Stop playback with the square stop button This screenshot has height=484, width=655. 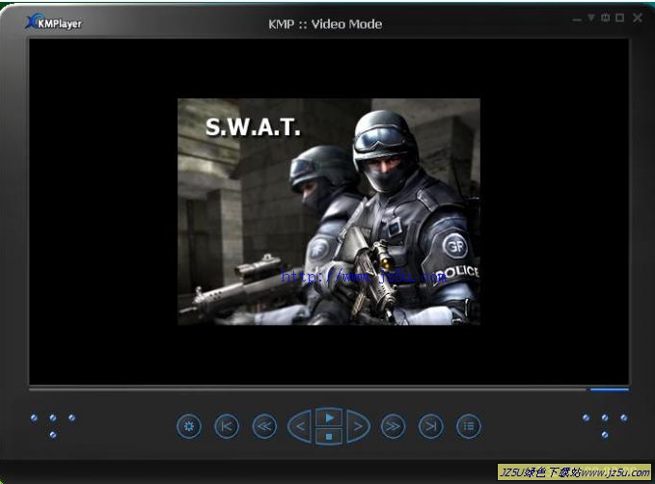[329, 437]
